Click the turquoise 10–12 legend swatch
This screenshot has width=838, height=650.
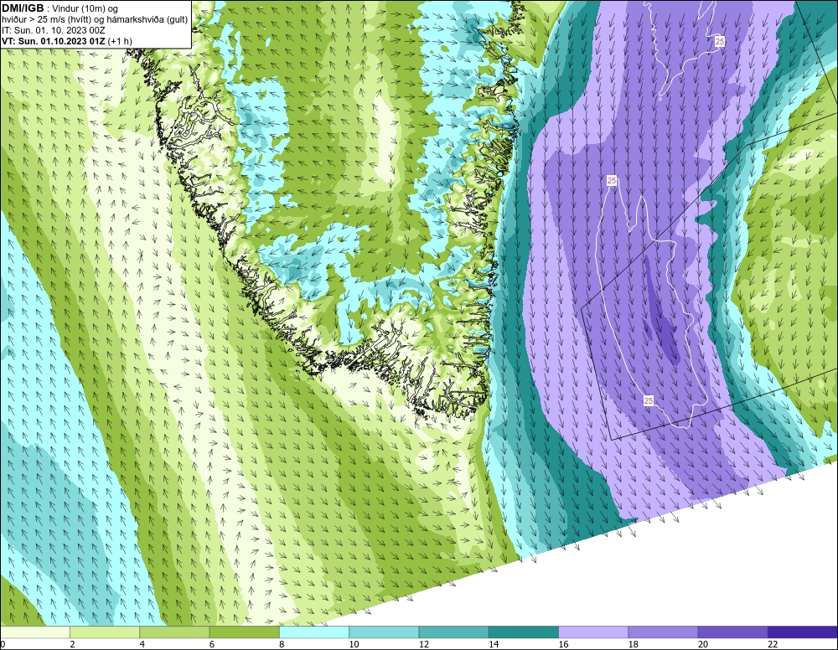point(384,632)
